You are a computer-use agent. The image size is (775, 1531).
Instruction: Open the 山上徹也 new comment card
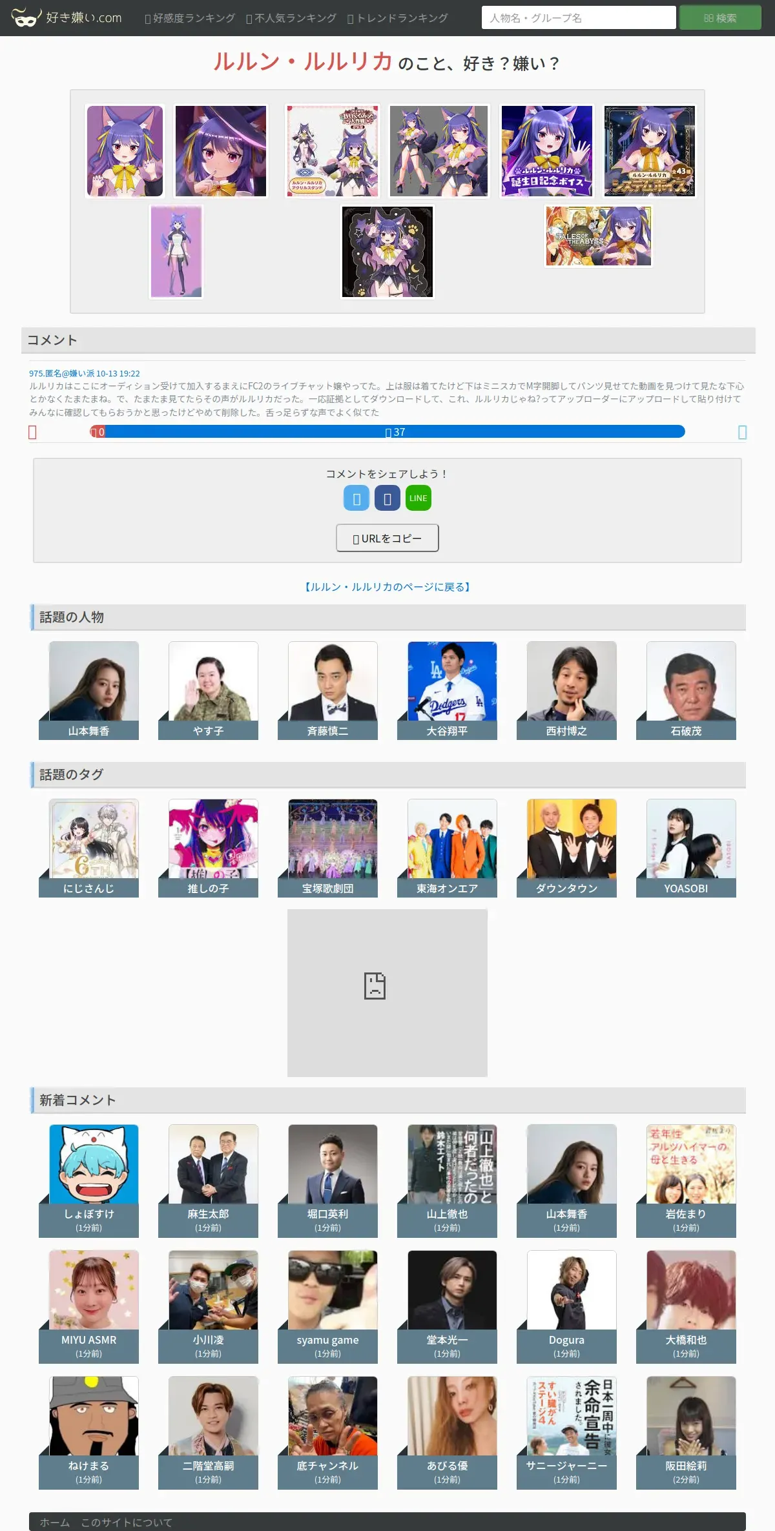448,1180
